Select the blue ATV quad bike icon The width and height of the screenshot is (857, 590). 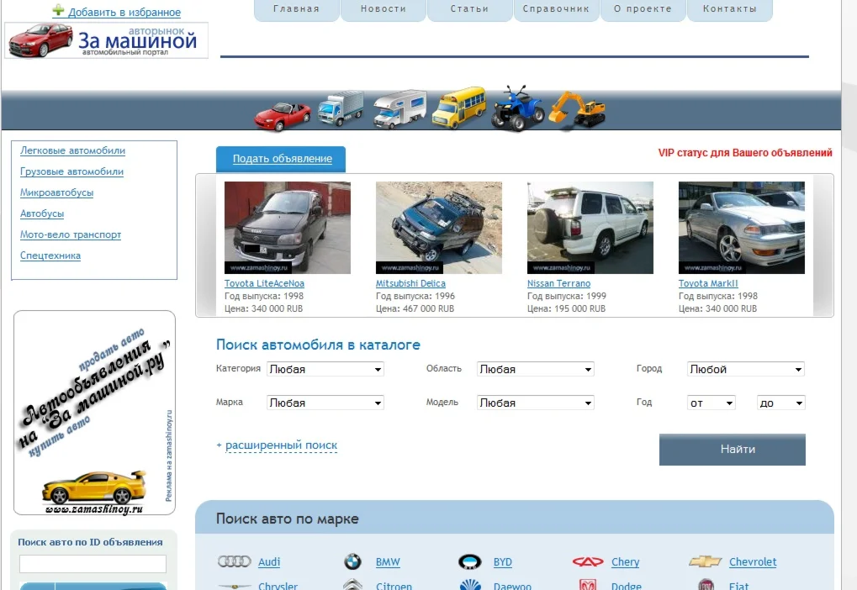click(517, 105)
